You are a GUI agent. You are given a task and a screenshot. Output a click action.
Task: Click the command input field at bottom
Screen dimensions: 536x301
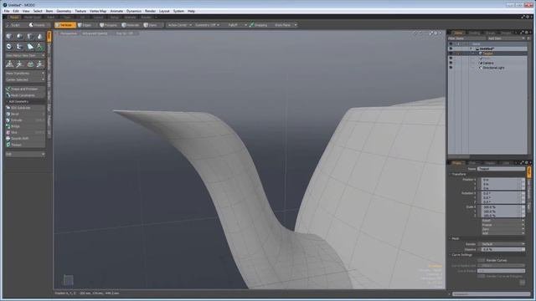[x=492, y=293]
